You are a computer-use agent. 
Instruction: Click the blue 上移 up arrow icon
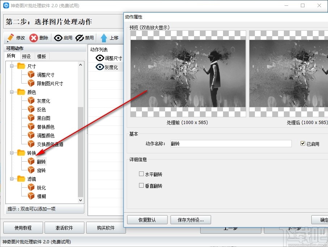[104, 38]
